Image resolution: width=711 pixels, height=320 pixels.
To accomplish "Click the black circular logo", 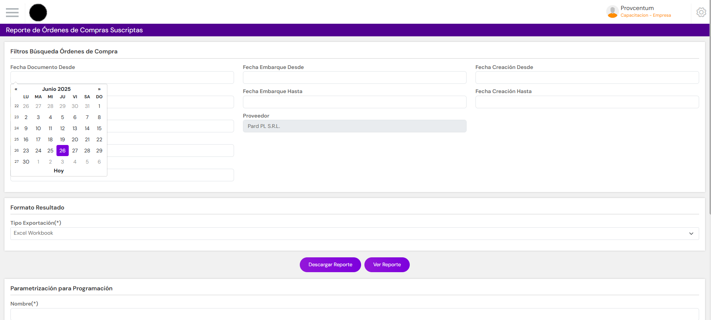I will (x=38, y=13).
